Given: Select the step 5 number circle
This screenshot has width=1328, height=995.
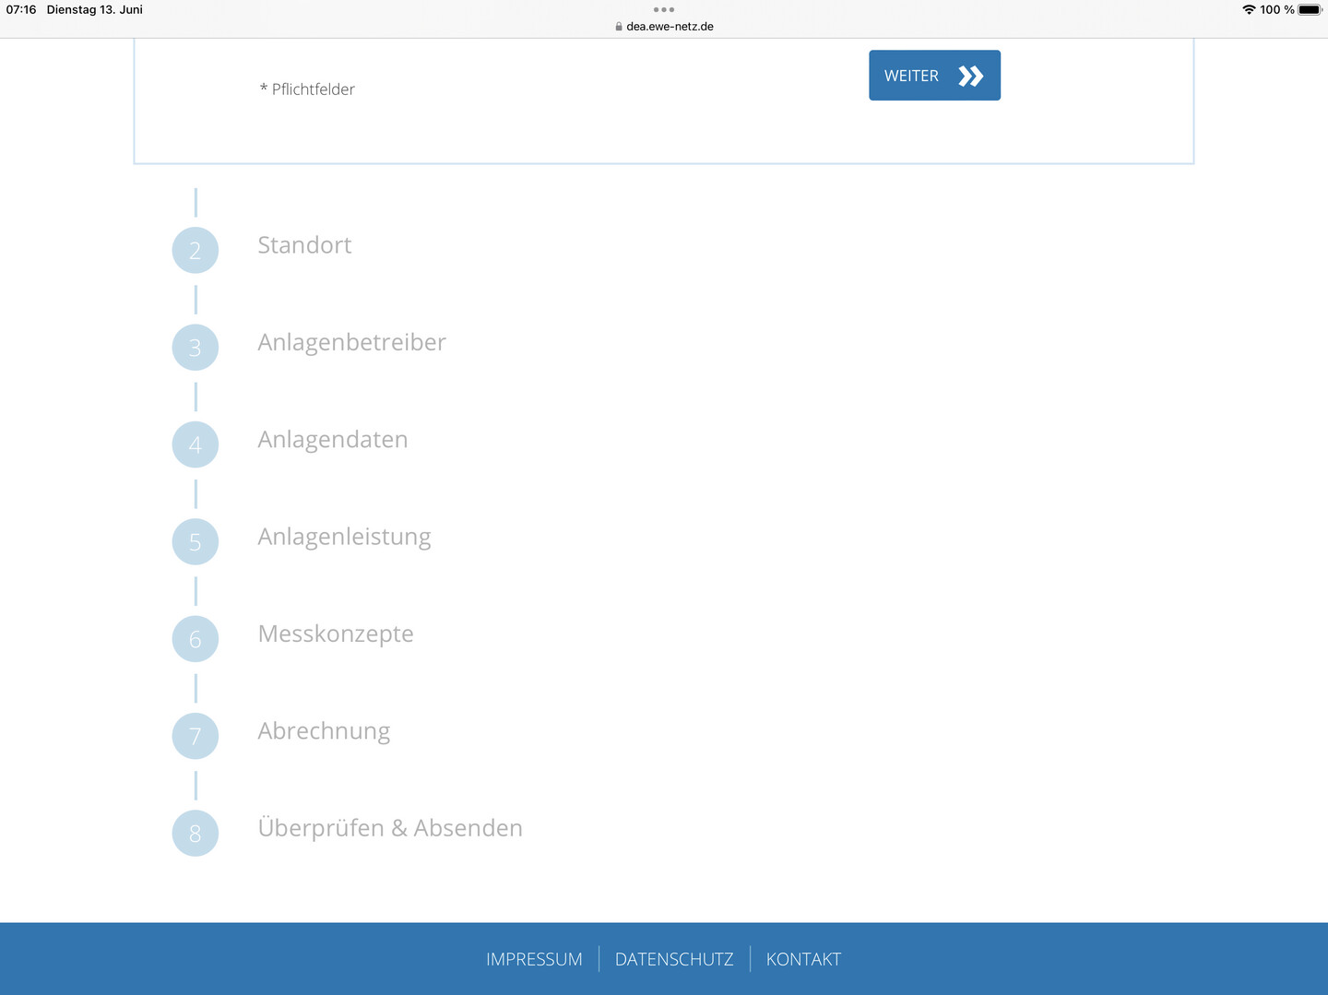Looking at the screenshot, I should [x=196, y=541].
